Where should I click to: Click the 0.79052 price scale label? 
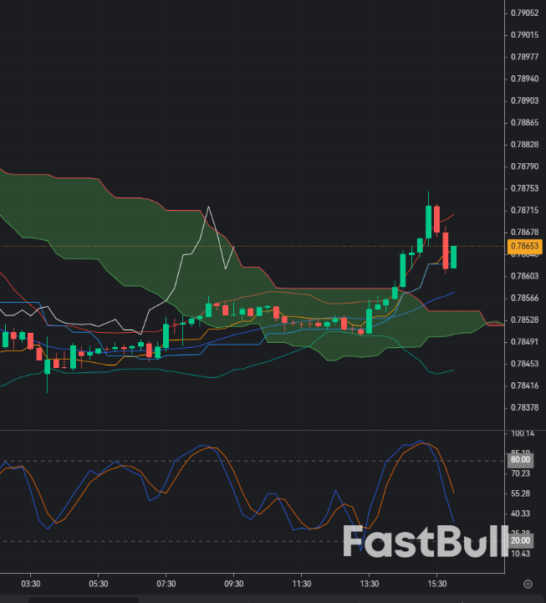click(x=524, y=13)
